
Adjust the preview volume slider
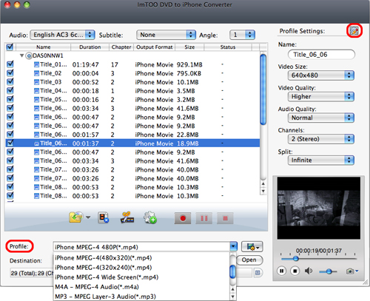click(328, 271)
